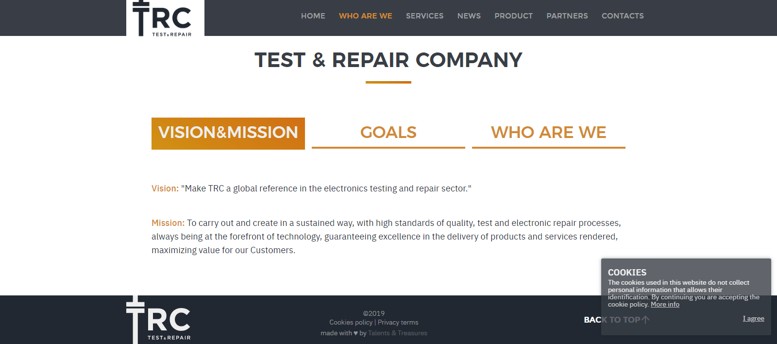Screen dimensions: 777x344
Task: Go to the SERVICES navigation item
Action: (x=424, y=16)
